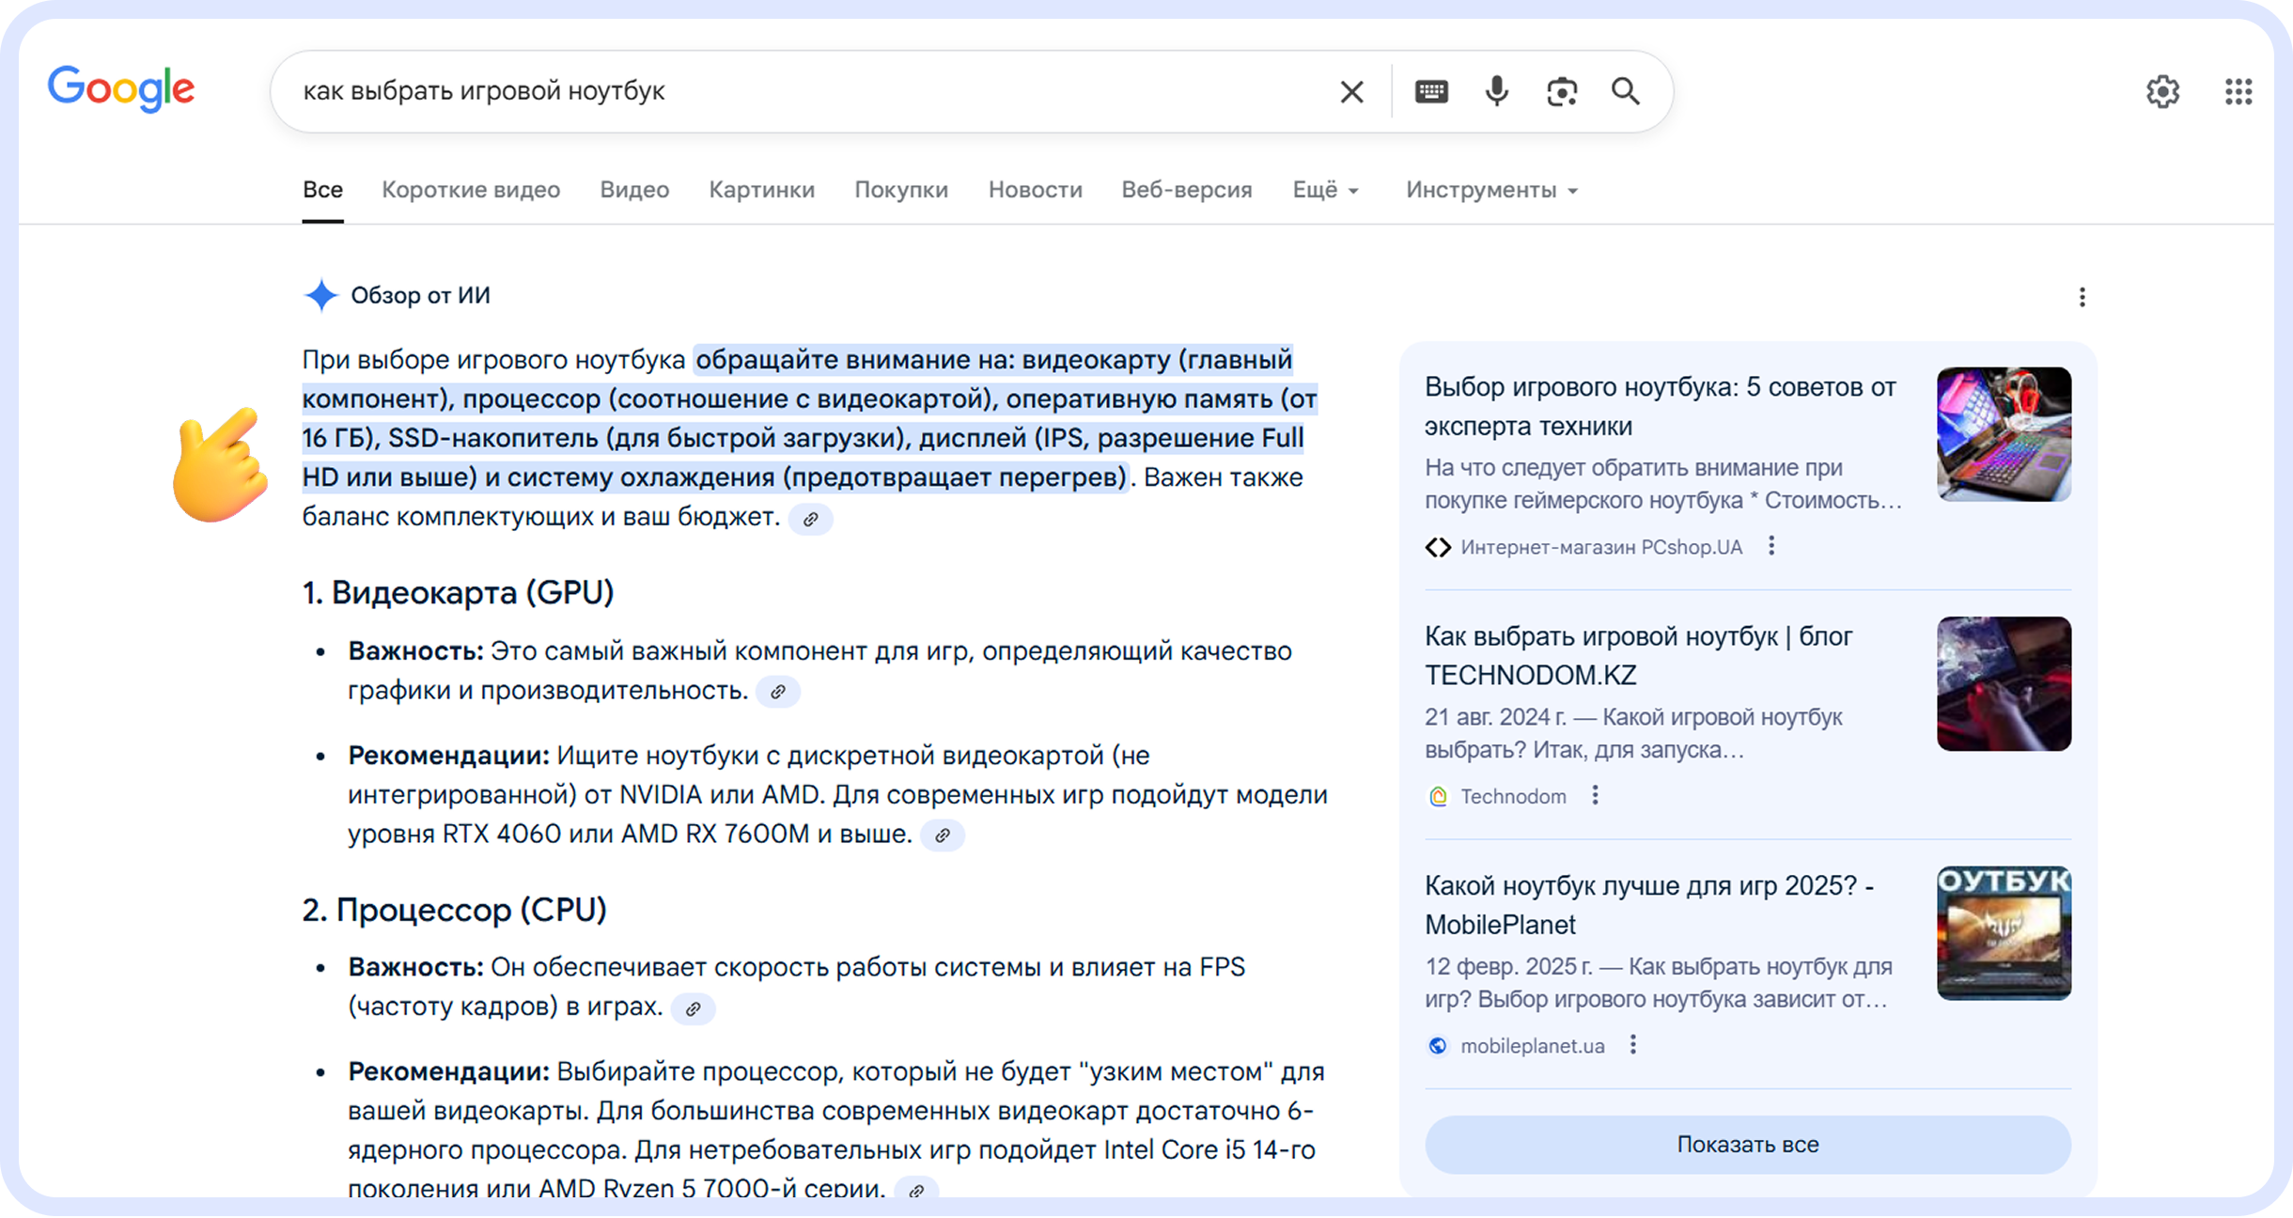This screenshot has height=1218, width=2293.
Task: Open quick settings via the gear icon
Action: (x=2163, y=90)
